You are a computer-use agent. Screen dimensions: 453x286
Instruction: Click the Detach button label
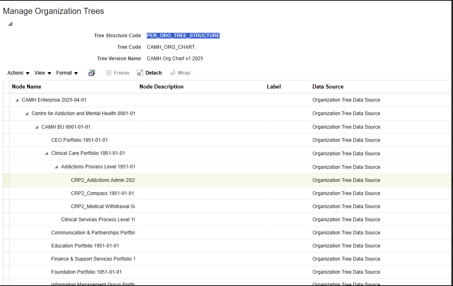tap(153, 73)
